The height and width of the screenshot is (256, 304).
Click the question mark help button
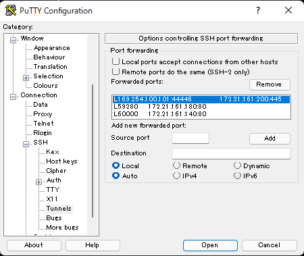point(258,10)
